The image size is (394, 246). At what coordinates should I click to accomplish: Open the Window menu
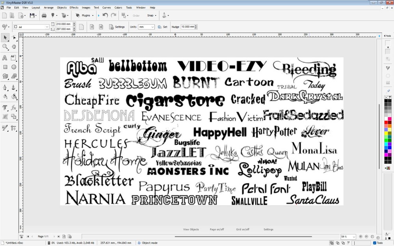[x=141, y=7]
